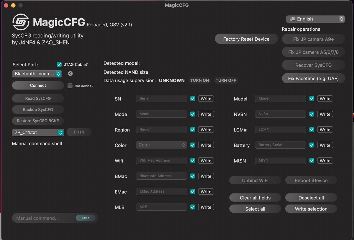Click the Model input field
354x240 pixels.
[x=281, y=98]
